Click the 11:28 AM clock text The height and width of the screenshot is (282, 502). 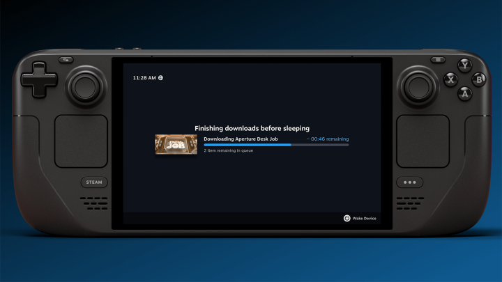(144, 78)
